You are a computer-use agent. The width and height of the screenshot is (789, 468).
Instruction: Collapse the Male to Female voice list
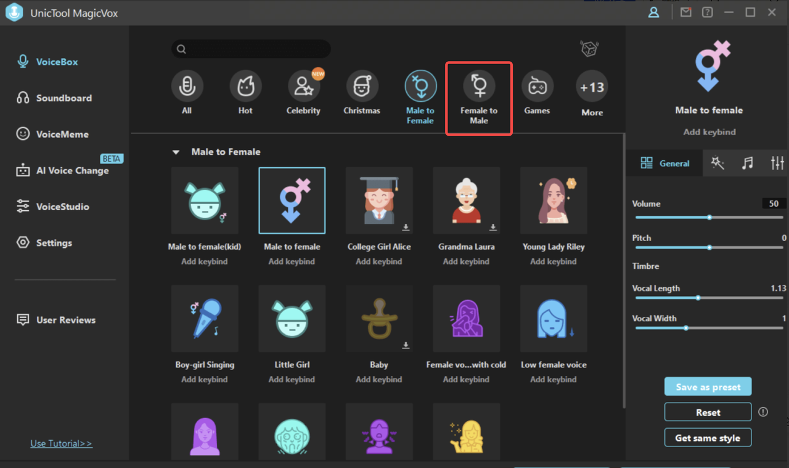coord(176,152)
